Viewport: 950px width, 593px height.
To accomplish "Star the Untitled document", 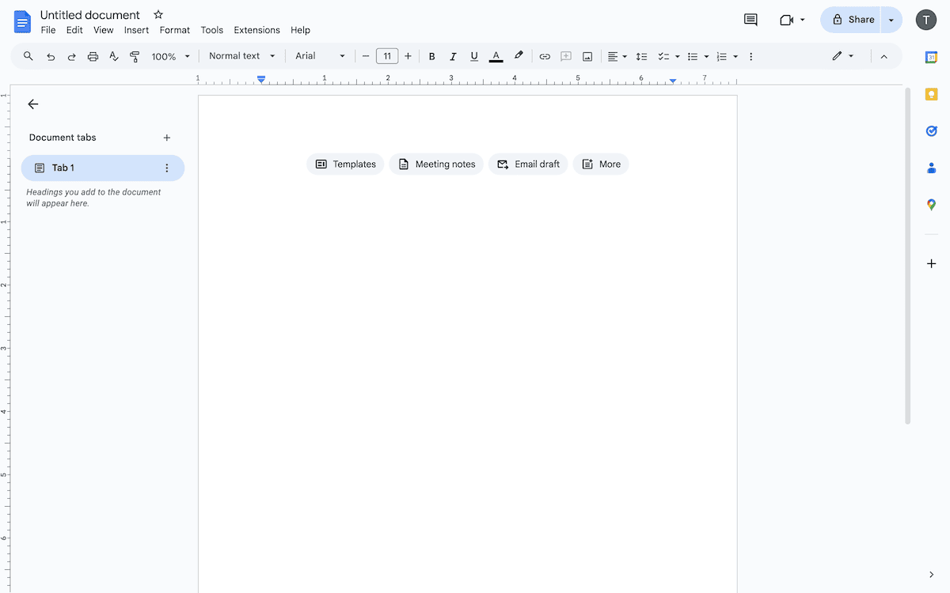I will click(158, 15).
